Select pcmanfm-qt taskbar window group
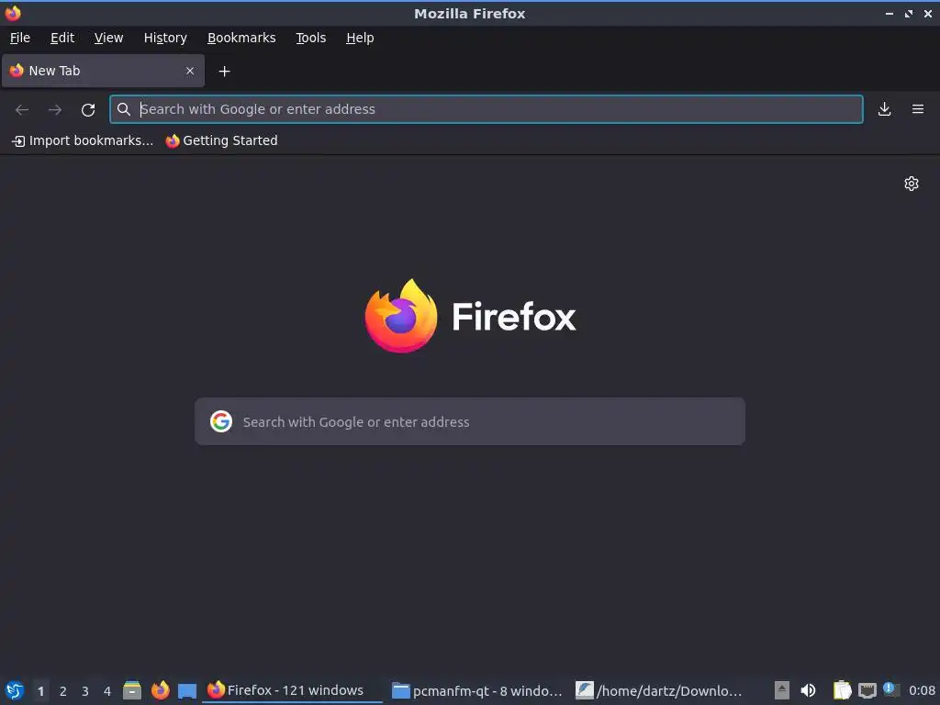Image resolution: width=940 pixels, height=705 pixels. click(477, 690)
